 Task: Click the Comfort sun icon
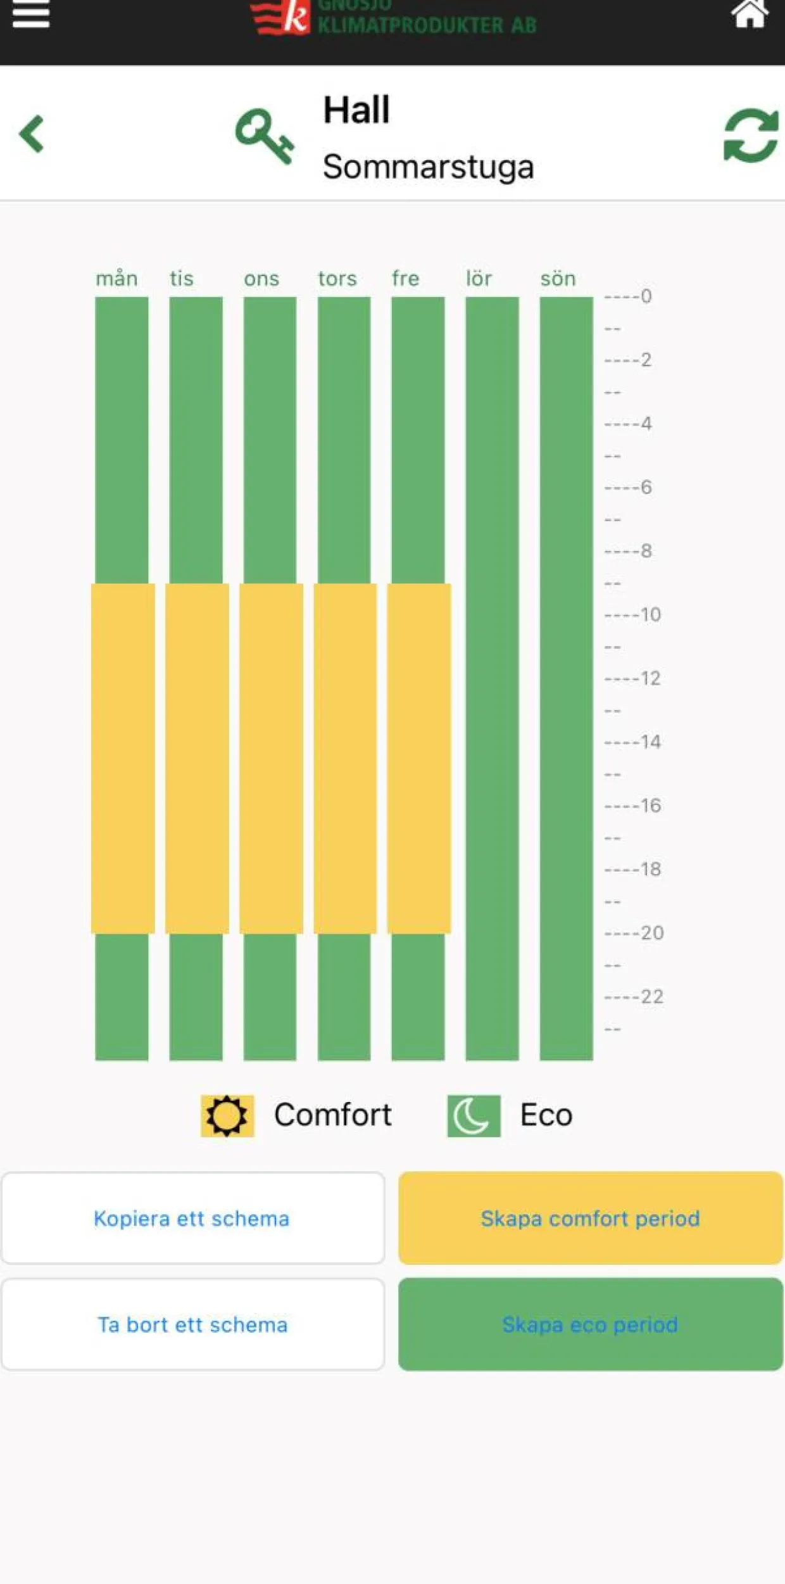click(x=227, y=1115)
